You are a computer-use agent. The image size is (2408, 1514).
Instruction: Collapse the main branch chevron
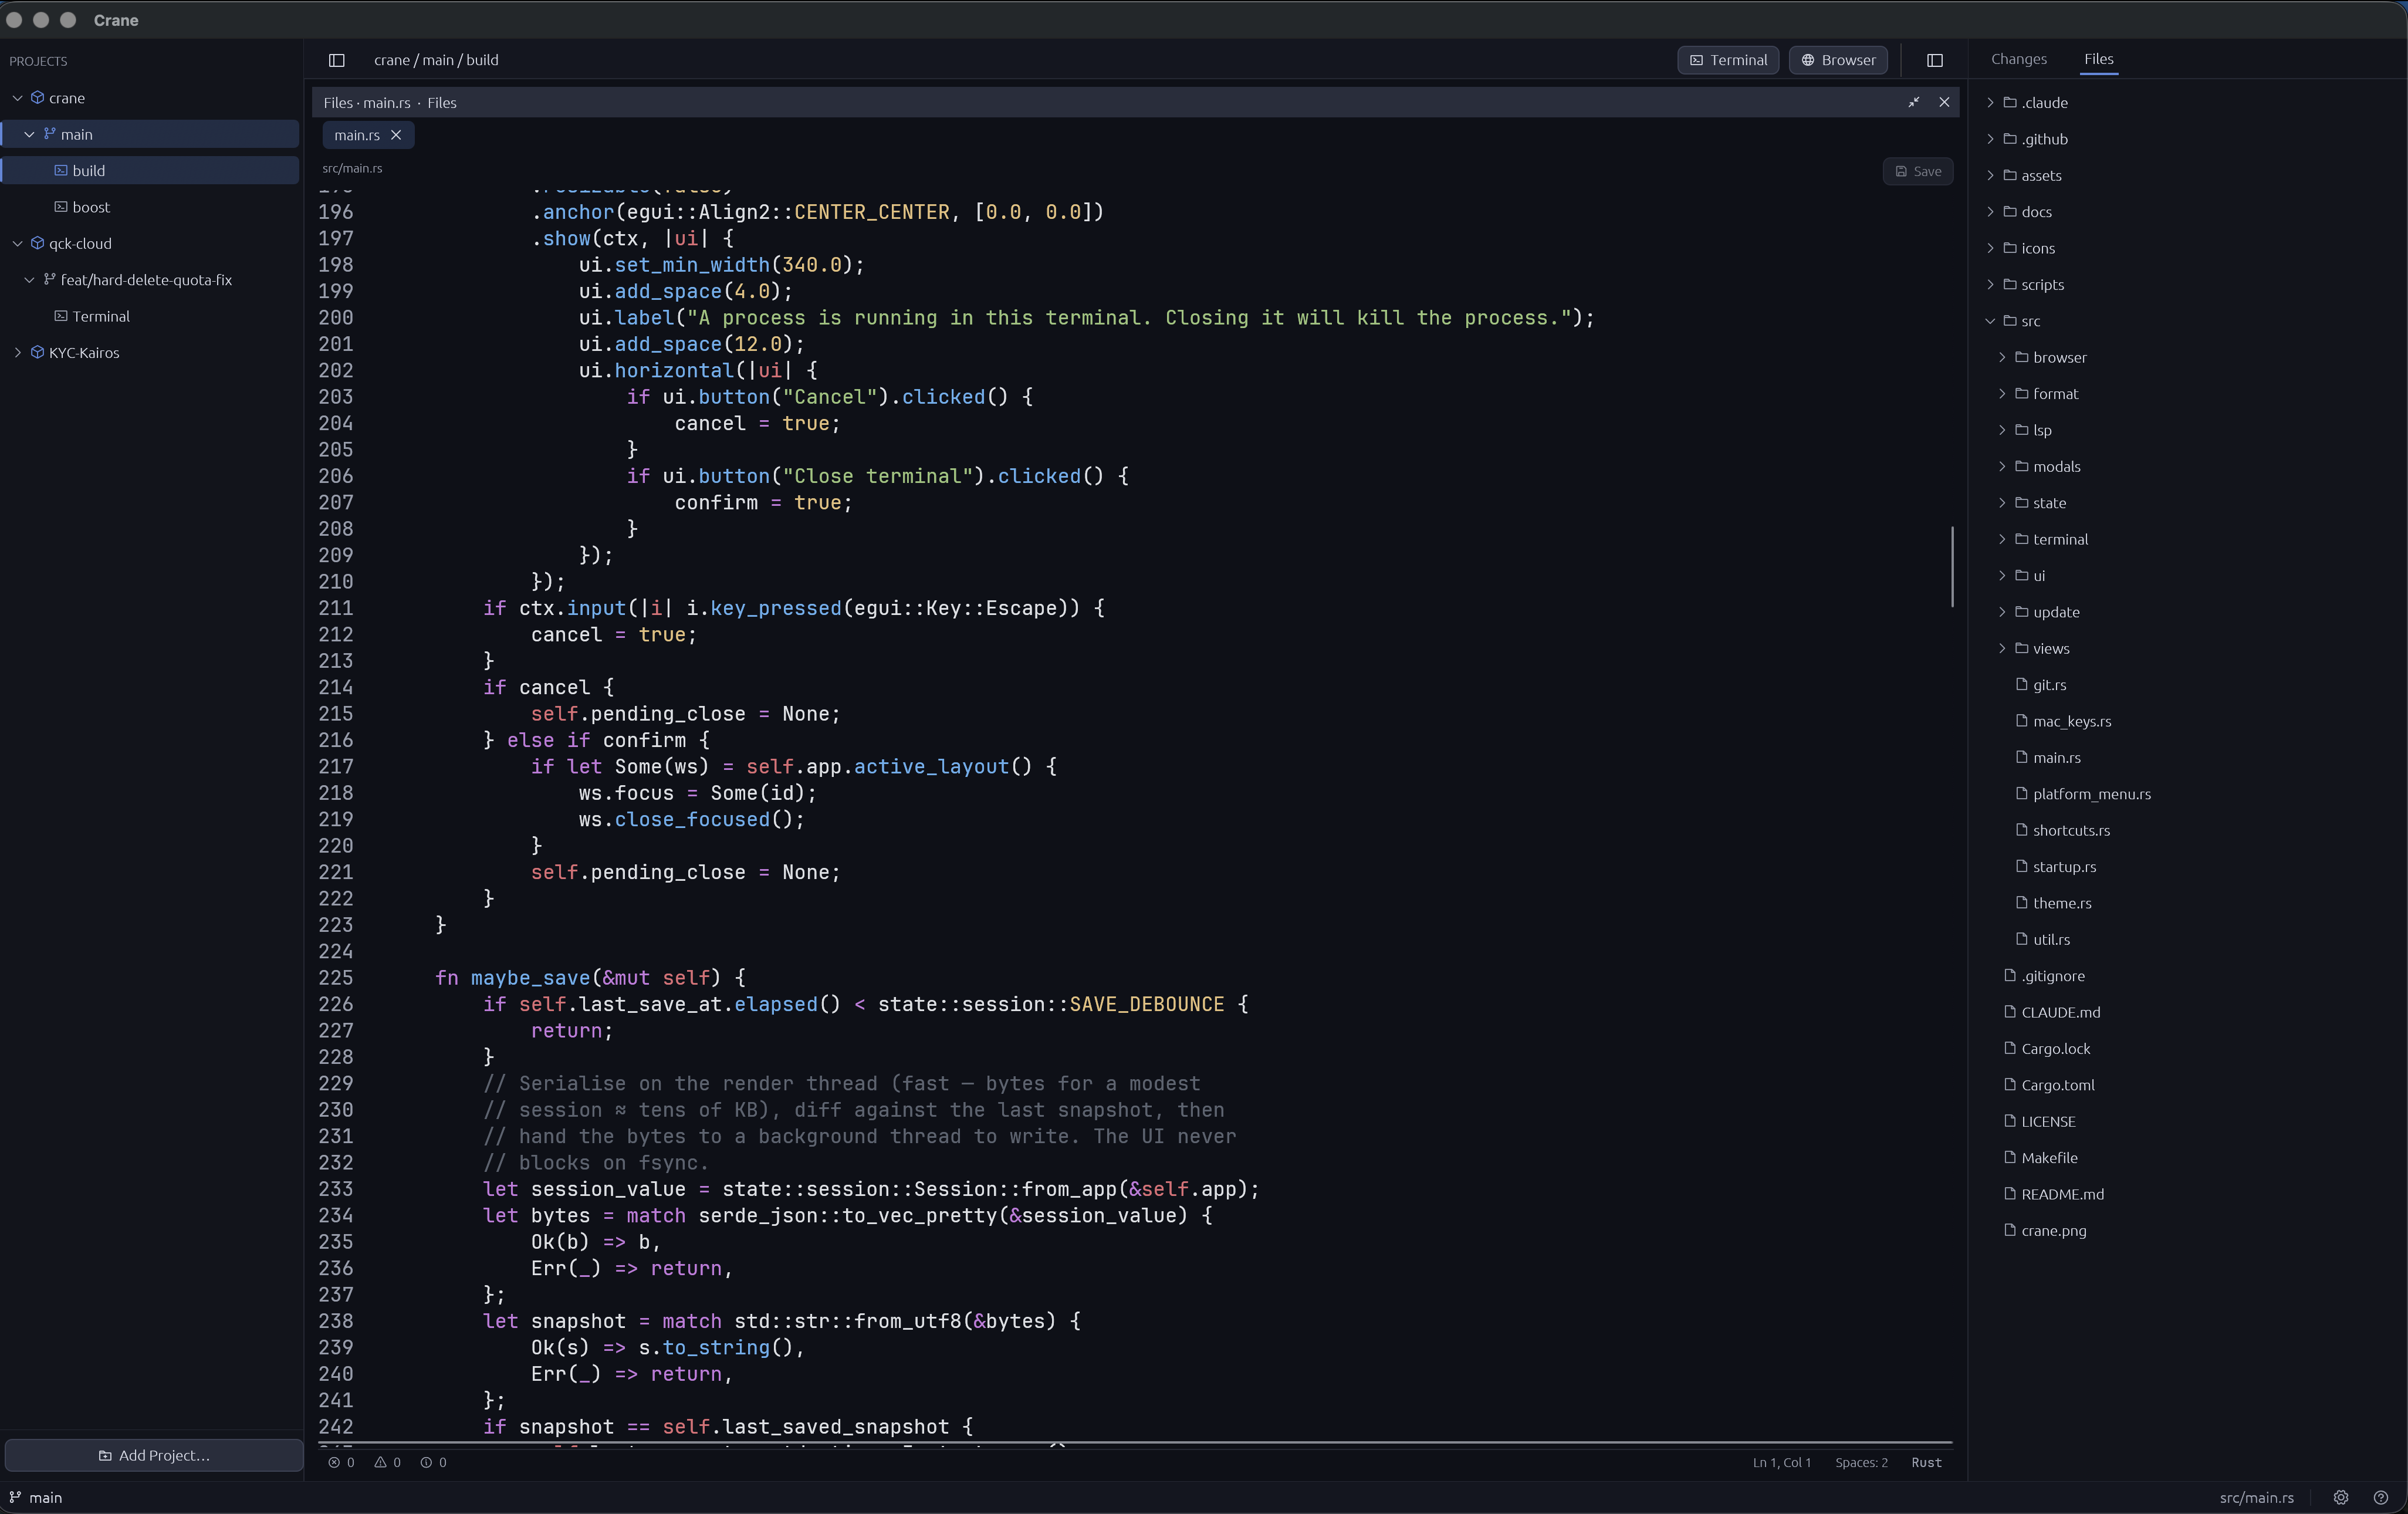coord(29,134)
